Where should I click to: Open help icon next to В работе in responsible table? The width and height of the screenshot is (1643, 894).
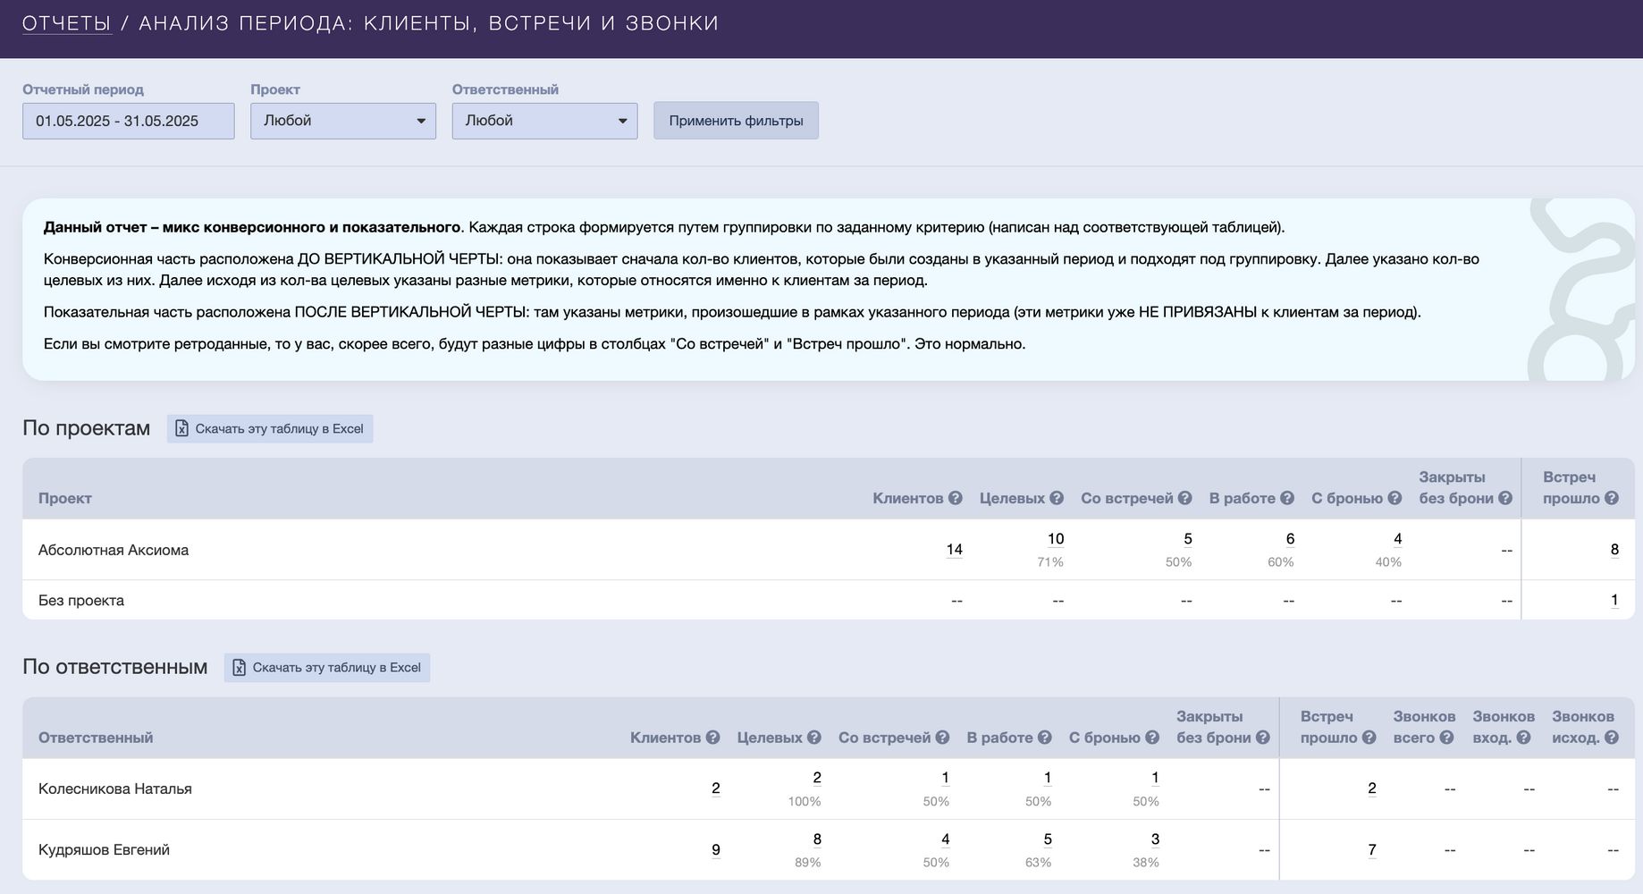click(1044, 738)
